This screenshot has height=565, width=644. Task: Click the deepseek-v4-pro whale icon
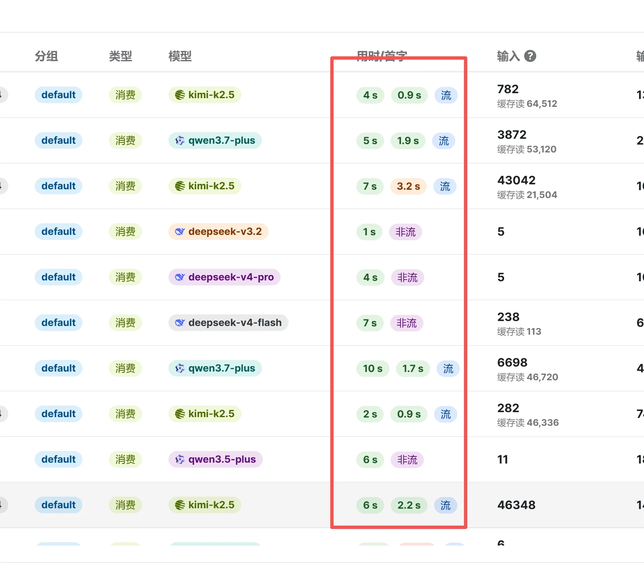[180, 277]
